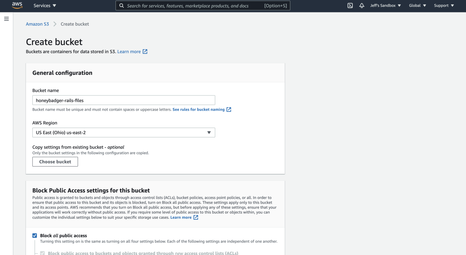Open the notifications bell

[x=361, y=5]
